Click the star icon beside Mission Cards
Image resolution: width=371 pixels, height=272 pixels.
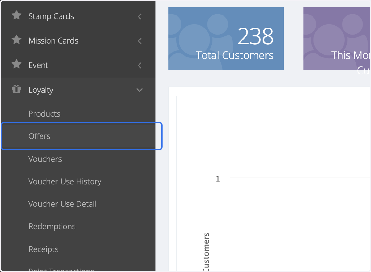(x=16, y=40)
